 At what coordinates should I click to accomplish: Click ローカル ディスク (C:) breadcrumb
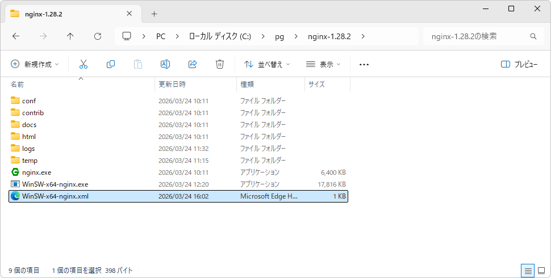click(220, 36)
